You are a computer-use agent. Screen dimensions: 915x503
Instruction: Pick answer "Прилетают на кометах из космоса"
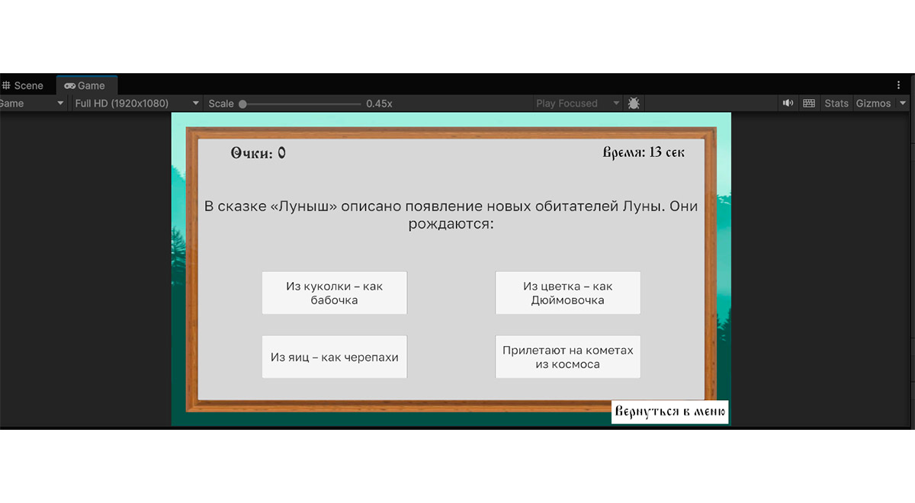(x=567, y=357)
